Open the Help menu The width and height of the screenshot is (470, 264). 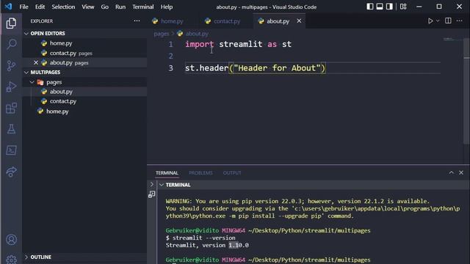pyautogui.click(x=167, y=7)
